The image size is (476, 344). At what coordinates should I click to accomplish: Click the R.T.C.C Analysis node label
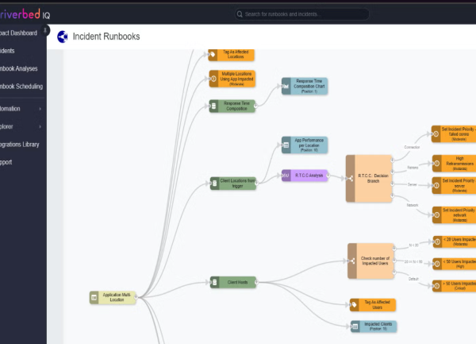pyautogui.click(x=309, y=176)
